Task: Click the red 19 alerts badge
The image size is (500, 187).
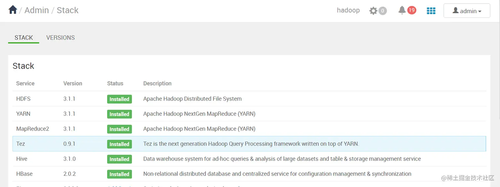Action: coord(411,10)
